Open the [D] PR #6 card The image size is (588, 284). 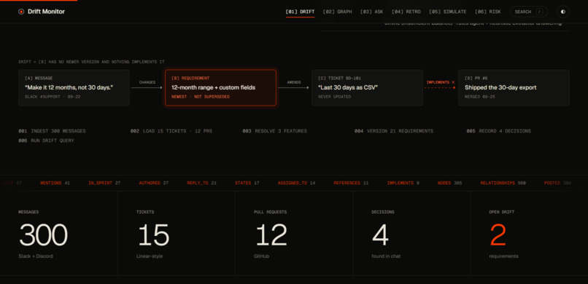(x=514, y=87)
